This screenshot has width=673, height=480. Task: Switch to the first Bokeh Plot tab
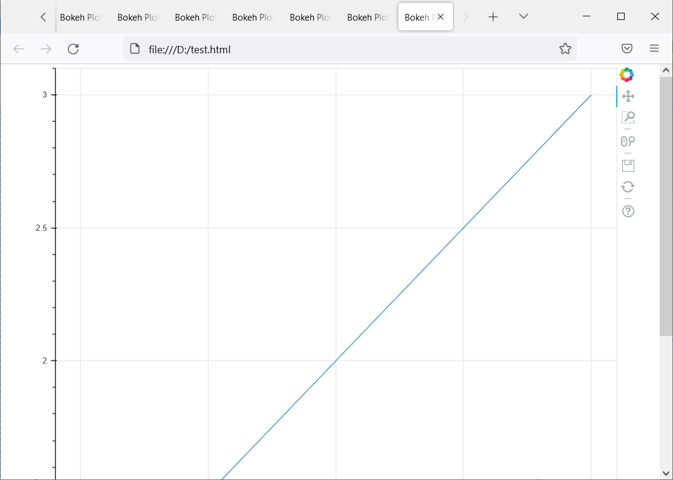(79, 16)
